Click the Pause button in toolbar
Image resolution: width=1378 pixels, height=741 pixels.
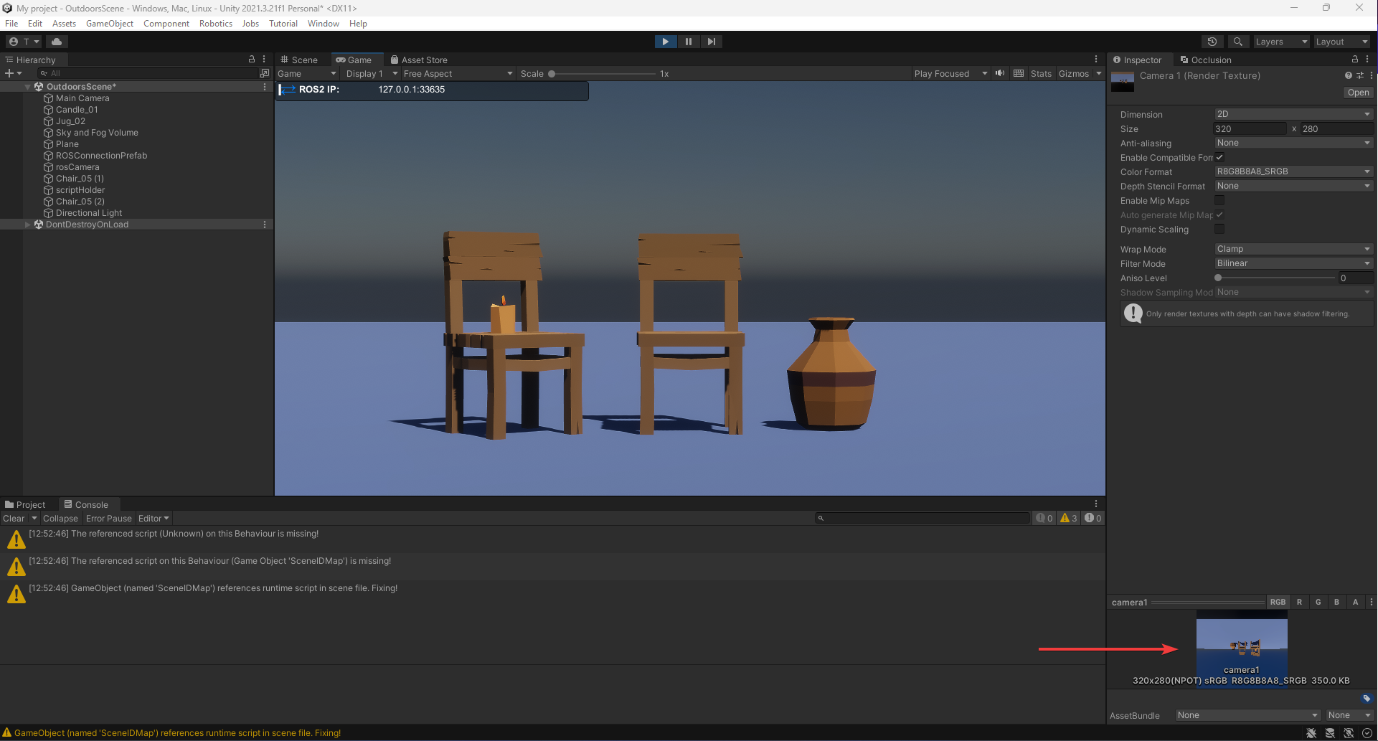pos(689,42)
